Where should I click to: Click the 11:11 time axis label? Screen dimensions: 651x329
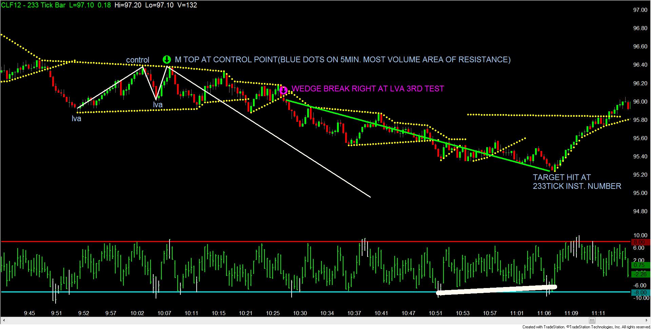pyautogui.click(x=598, y=313)
